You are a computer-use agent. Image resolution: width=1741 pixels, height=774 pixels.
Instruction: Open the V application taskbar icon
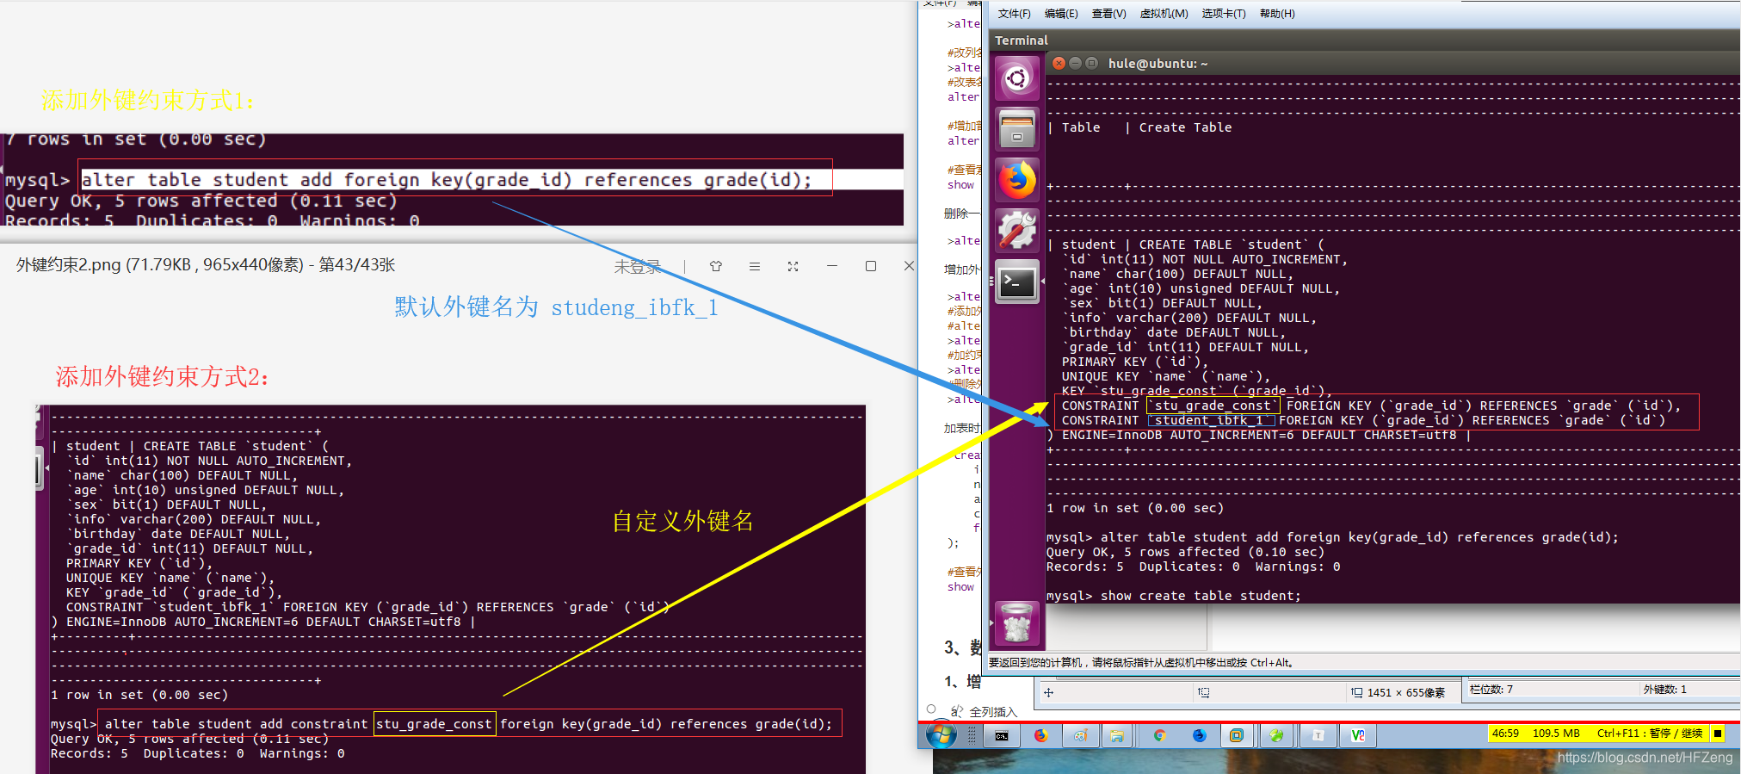click(x=1358, y=735)
